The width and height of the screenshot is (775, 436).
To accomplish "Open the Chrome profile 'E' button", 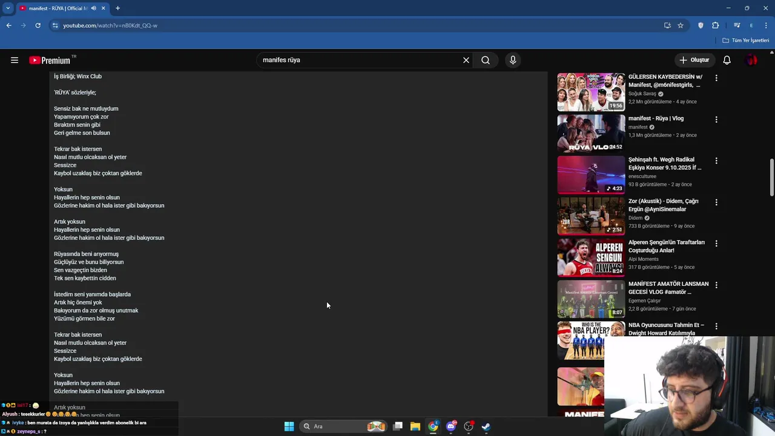I will click(751, 25).
